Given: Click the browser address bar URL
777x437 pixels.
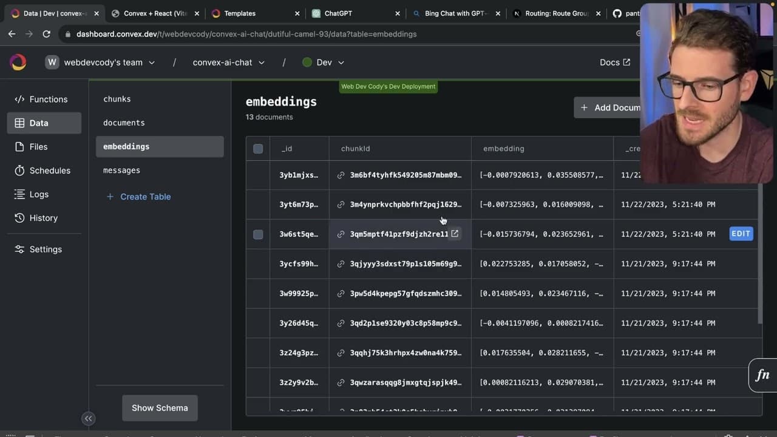Looking at the screenshot, I should point(246,34).
